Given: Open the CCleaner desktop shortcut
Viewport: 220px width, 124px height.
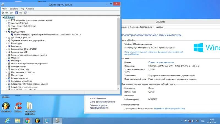Looking at the screenshot, I should pos(18,107).
